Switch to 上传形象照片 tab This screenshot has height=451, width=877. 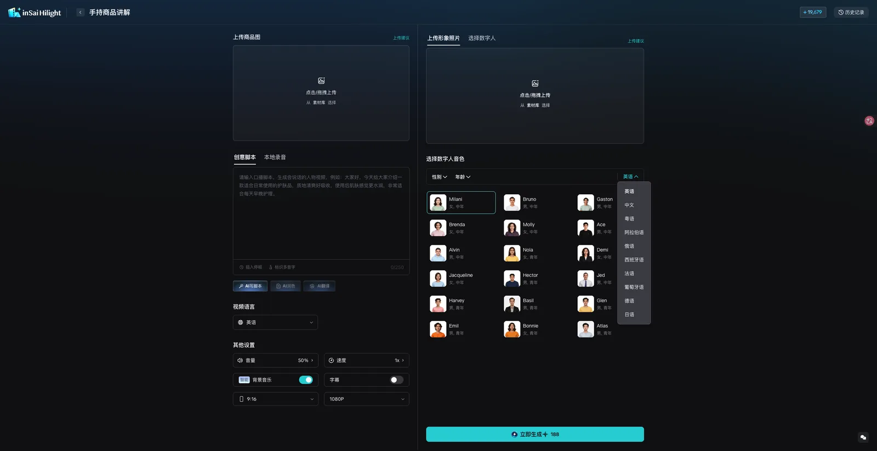pyautogui.click(x=443, y=38)
